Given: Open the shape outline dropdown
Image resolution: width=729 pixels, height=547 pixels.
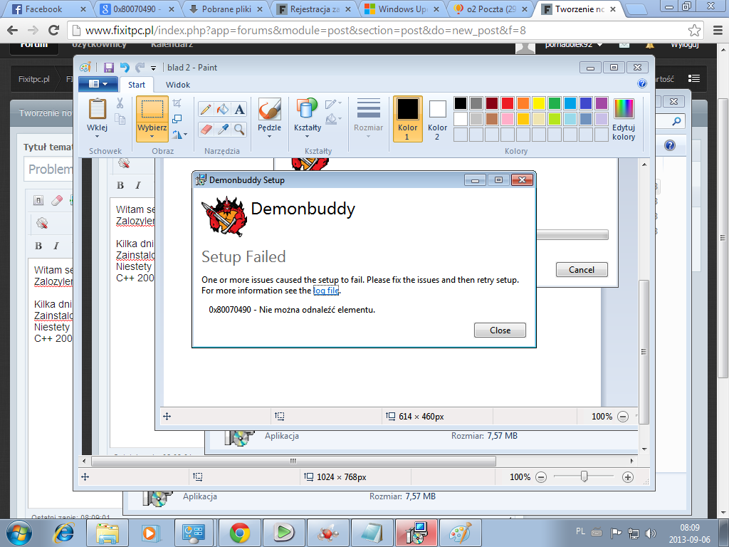Looking at the screenshot, I should [x=333, y=103].
